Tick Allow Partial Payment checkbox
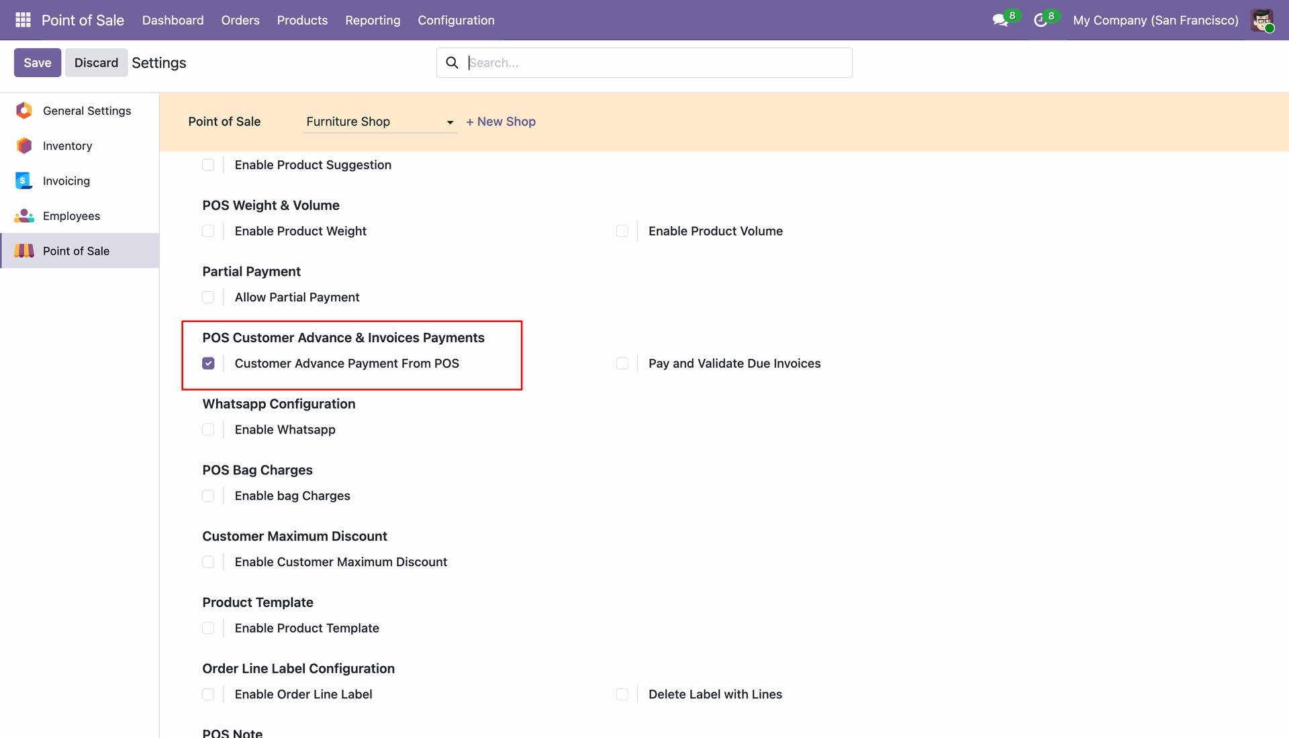Screen dimensions: 1289x738 click(208, 297)
